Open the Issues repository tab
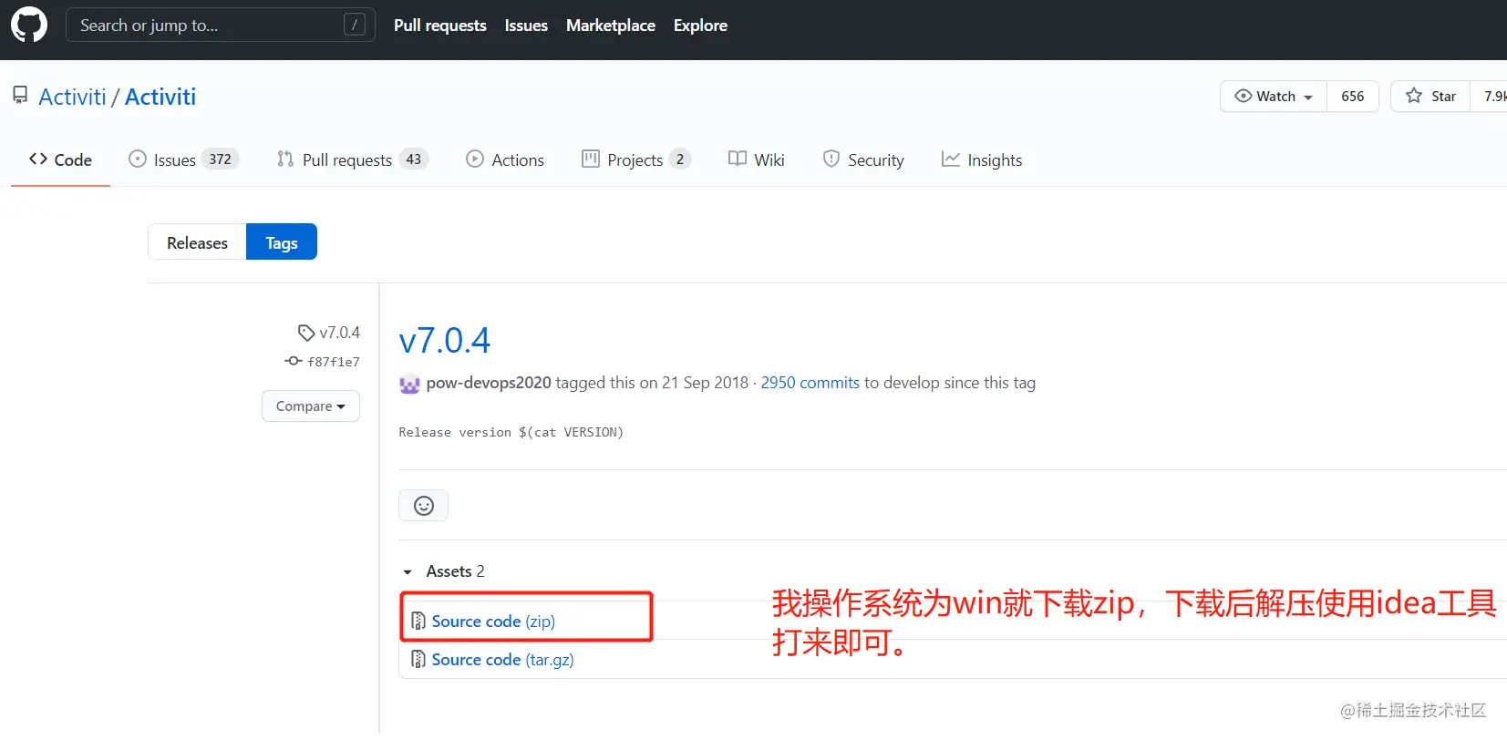Viewport: 1507px width, 740px height. 183,159
